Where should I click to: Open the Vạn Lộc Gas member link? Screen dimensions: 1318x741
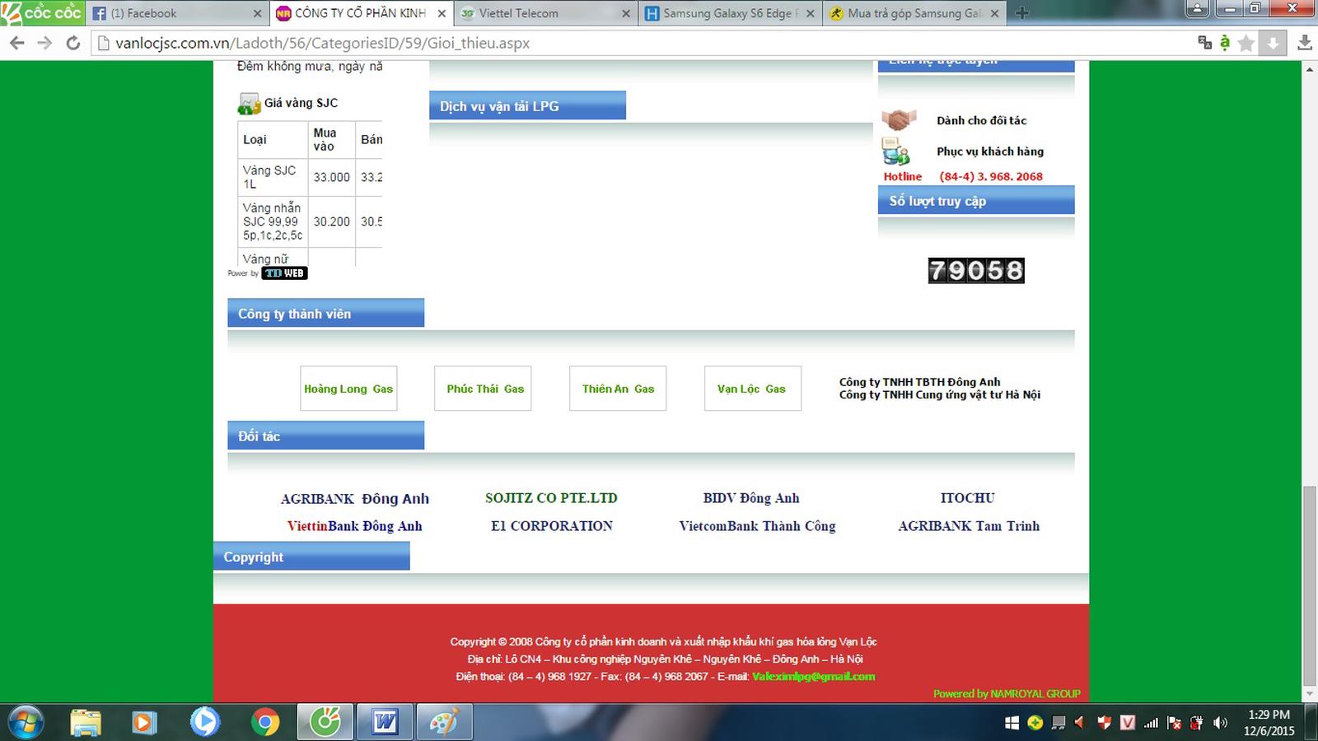point(751,389)
